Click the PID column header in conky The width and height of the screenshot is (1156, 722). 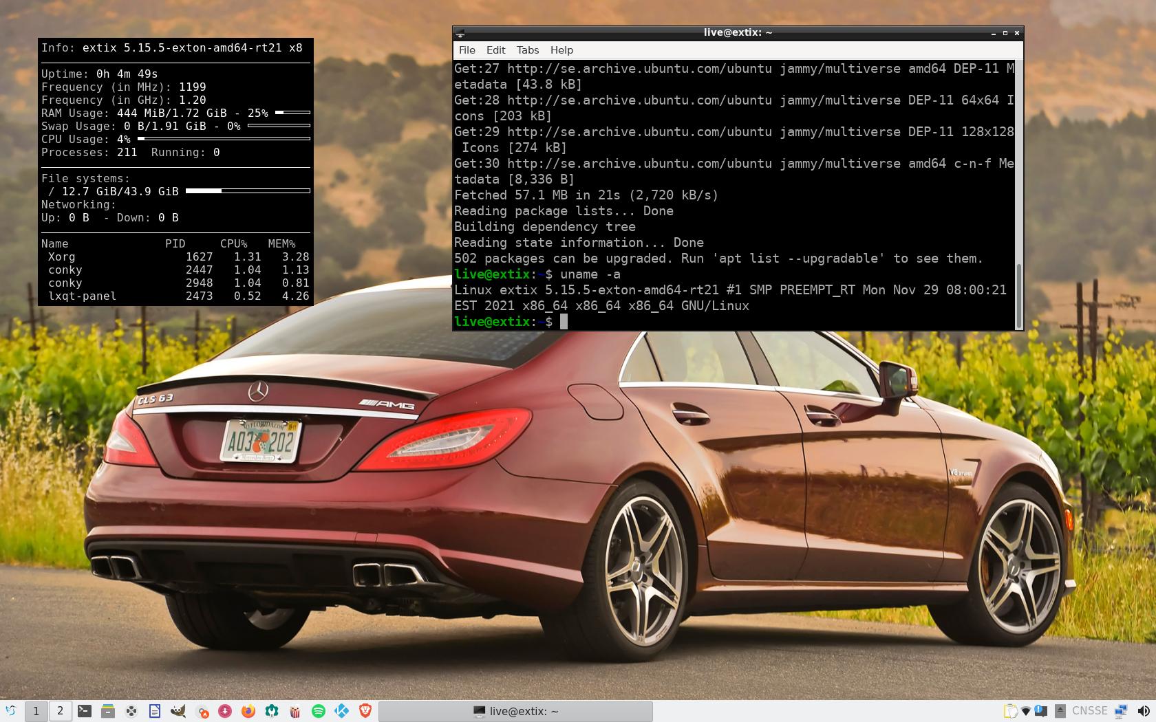click(175, 243)
